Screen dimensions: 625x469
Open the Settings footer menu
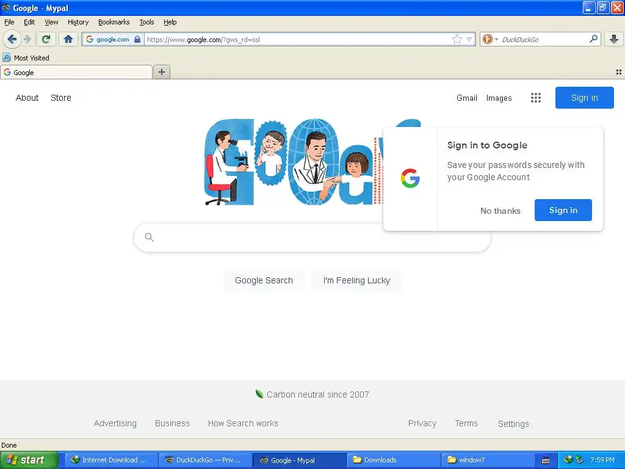pyautogui.click(x=513, y=424)
